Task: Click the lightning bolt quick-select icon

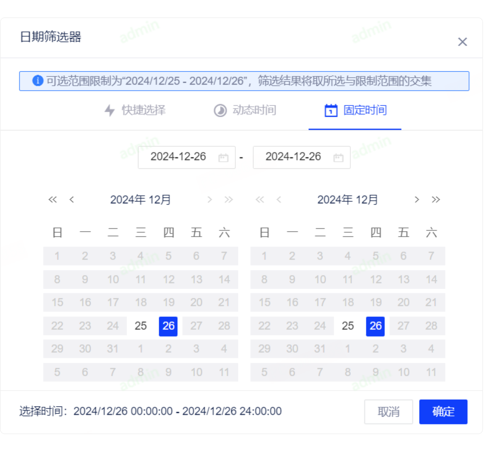Action: (109, 110)
